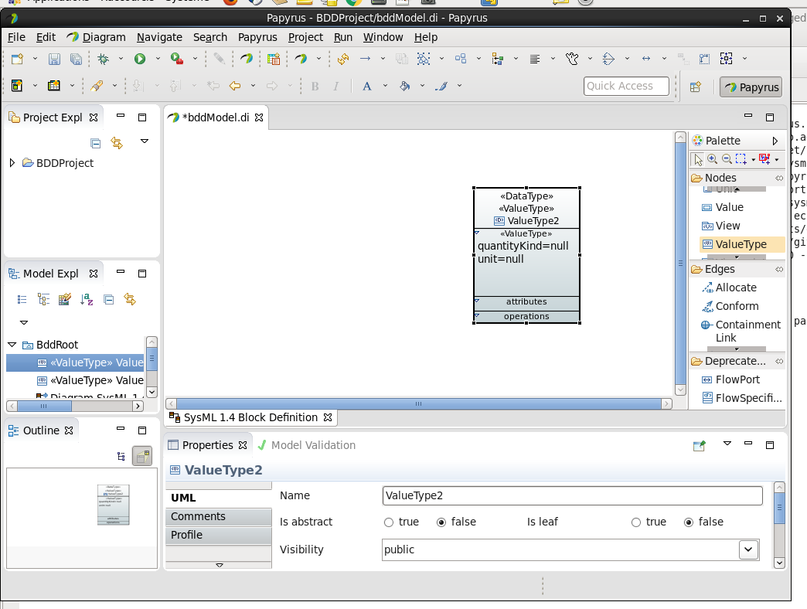
Task: Open the Diagram menu
Action: 104,37
